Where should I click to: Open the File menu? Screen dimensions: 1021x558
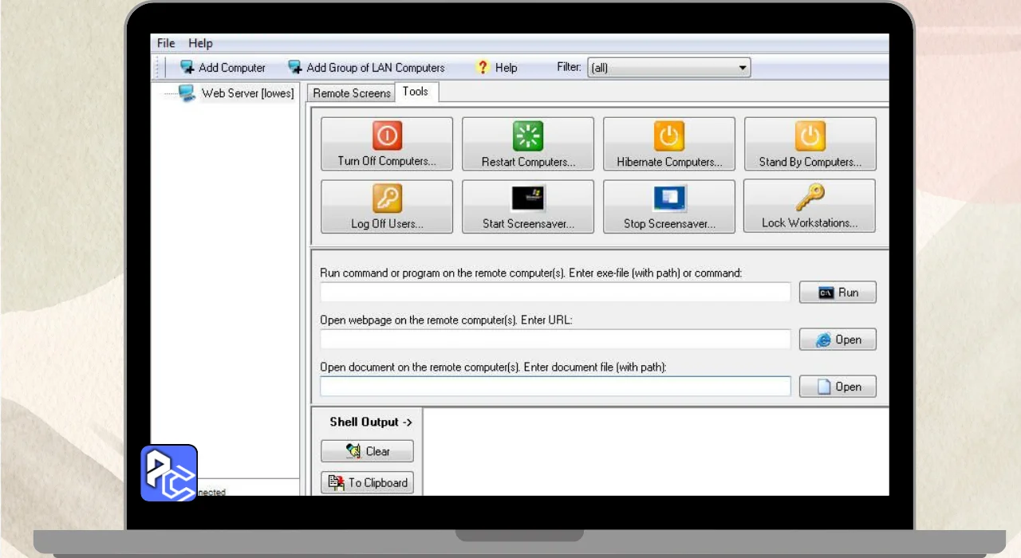point(166,43)
